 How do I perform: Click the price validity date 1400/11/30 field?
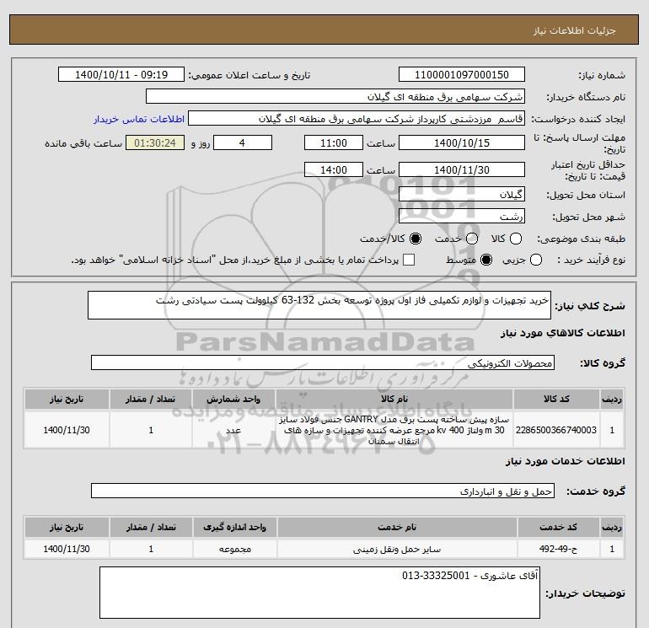pos(462,169)
